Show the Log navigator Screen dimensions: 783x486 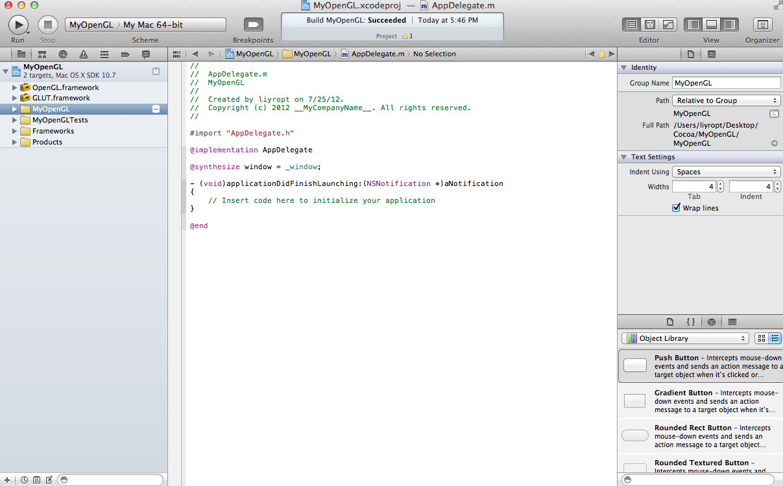[146, 54]
